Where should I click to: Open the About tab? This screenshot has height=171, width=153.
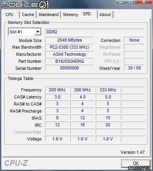point(105,15)
